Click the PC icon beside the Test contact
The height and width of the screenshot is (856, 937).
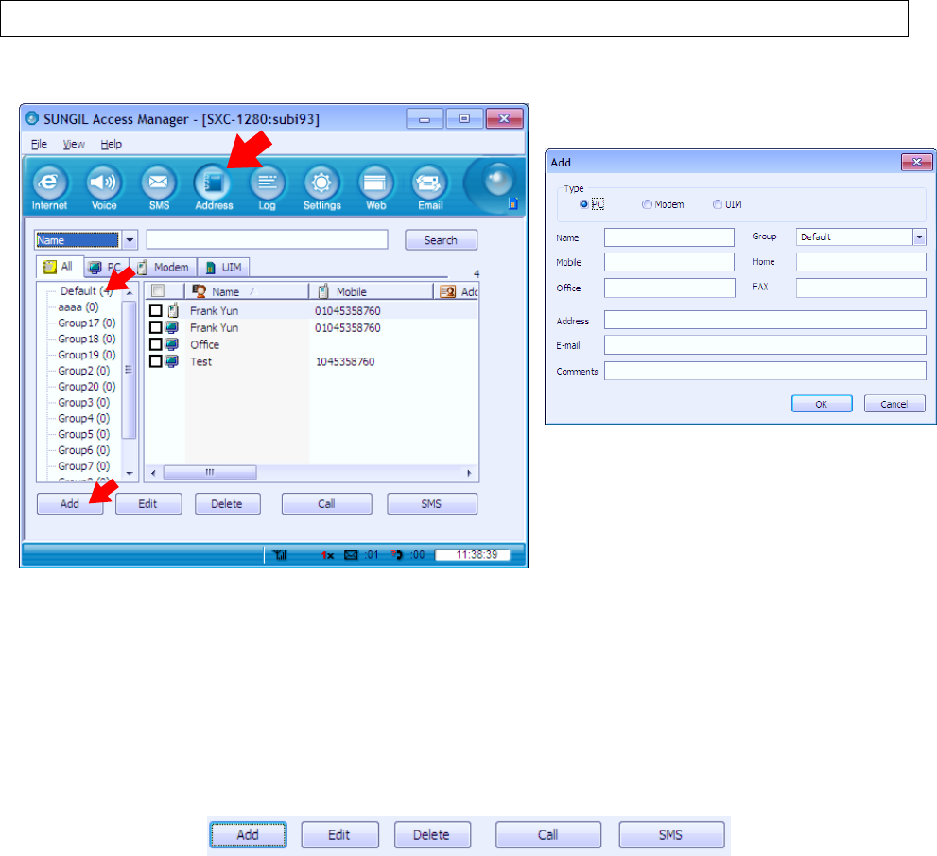[171, 361]
